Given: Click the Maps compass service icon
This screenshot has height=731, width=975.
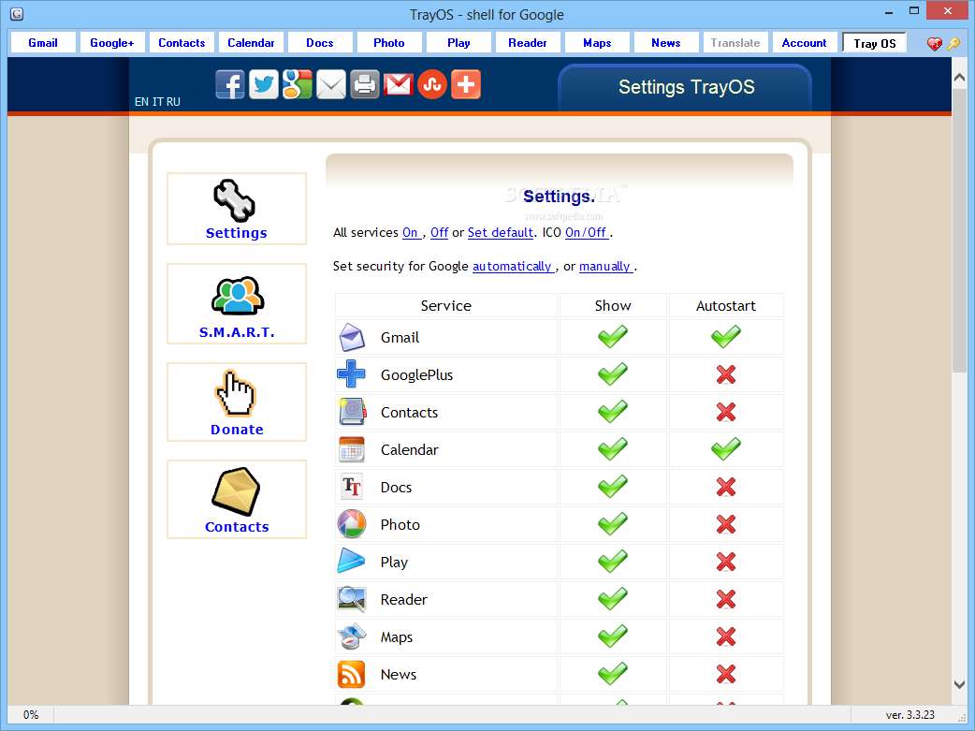Looking at the screenshot, I should click(352, 637).
